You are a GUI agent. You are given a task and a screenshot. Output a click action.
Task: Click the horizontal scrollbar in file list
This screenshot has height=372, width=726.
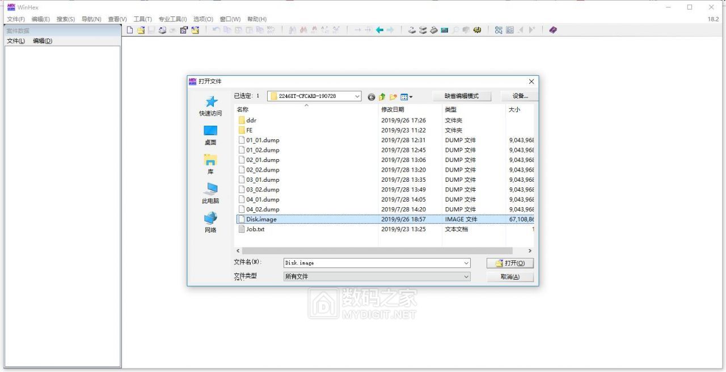[x=377, y=251]
